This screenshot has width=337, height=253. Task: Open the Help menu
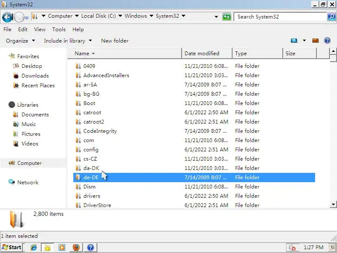click(78, 30)
